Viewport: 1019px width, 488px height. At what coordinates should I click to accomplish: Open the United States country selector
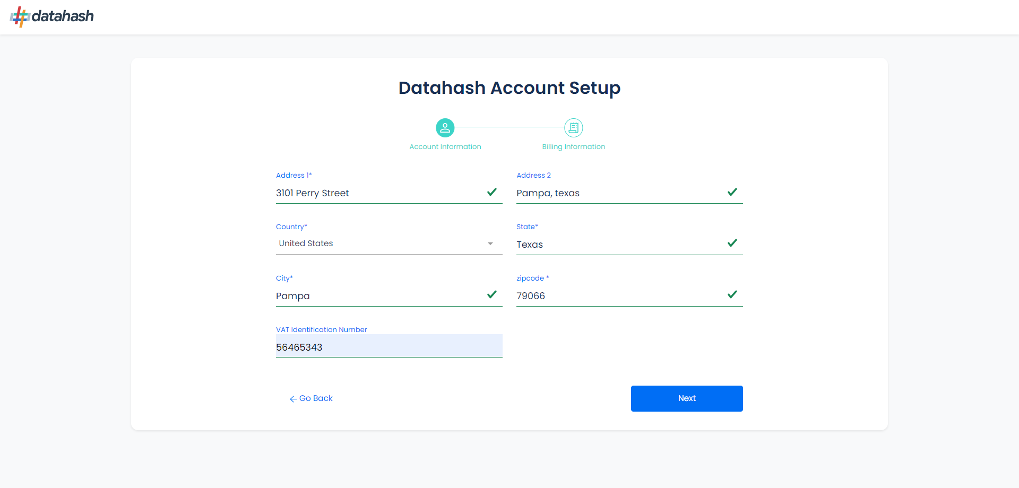(x=389, y=243)
